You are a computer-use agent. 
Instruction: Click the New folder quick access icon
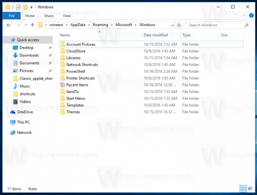25,7
